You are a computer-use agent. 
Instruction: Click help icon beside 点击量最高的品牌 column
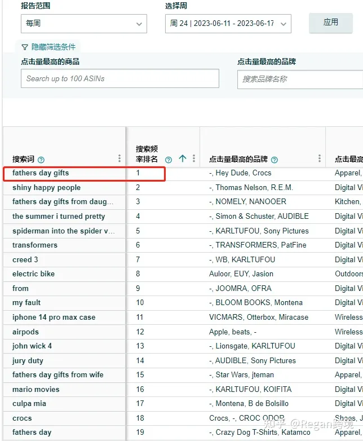point(275,160)
